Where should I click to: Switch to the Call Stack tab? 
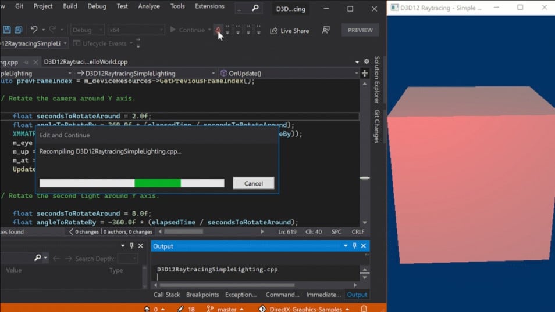point(167,295)
